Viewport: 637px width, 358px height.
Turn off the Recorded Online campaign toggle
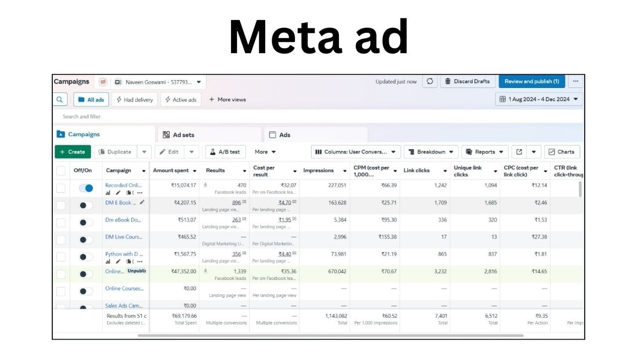86,188
